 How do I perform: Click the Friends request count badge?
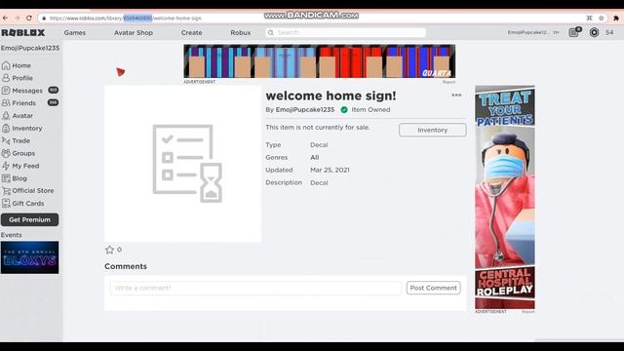(53, 102)
